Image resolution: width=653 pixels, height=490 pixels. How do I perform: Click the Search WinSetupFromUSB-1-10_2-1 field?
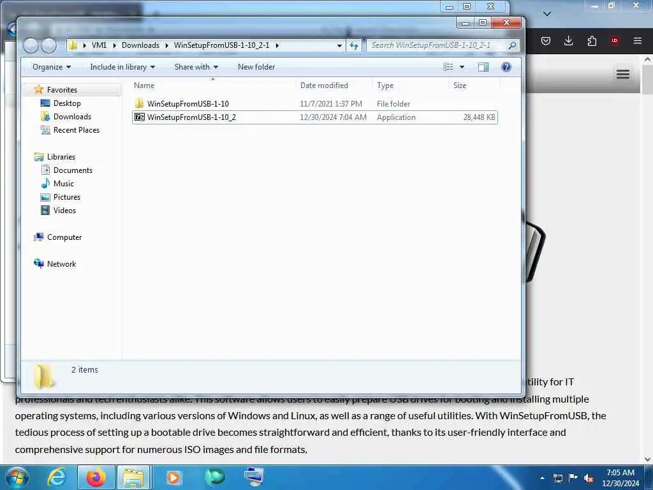pyautogui.click(x=437, y=45)
